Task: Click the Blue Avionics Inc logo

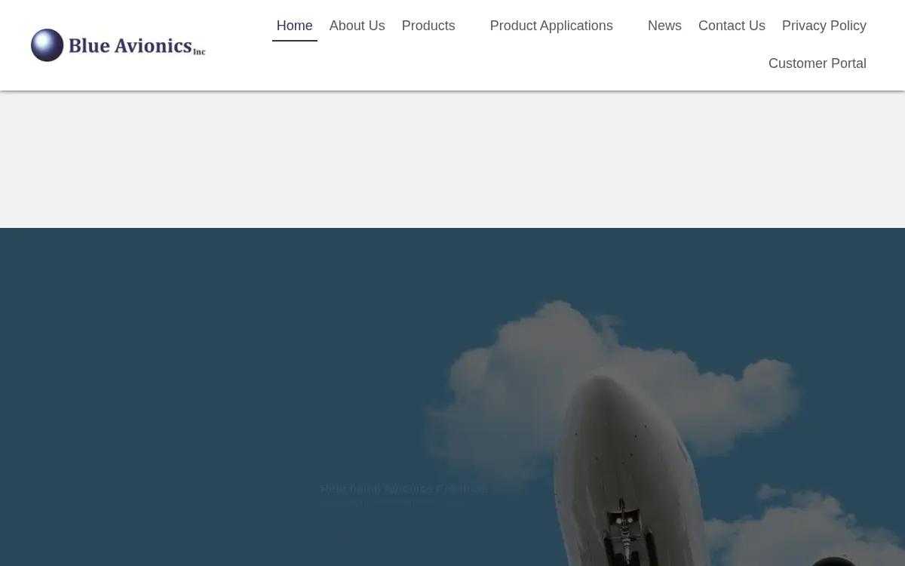Action: point(118,45)
